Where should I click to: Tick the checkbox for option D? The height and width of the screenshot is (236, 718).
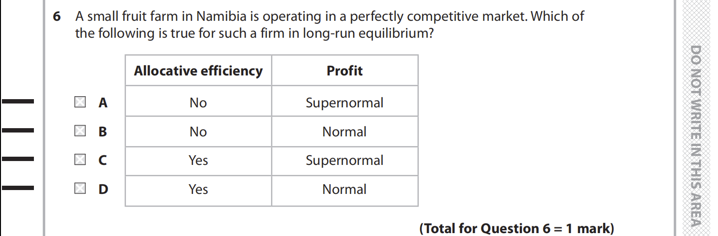(x=80, y=189)
